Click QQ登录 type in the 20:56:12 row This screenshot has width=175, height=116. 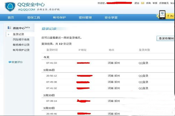pyautogui.click(x=143, y=76)
